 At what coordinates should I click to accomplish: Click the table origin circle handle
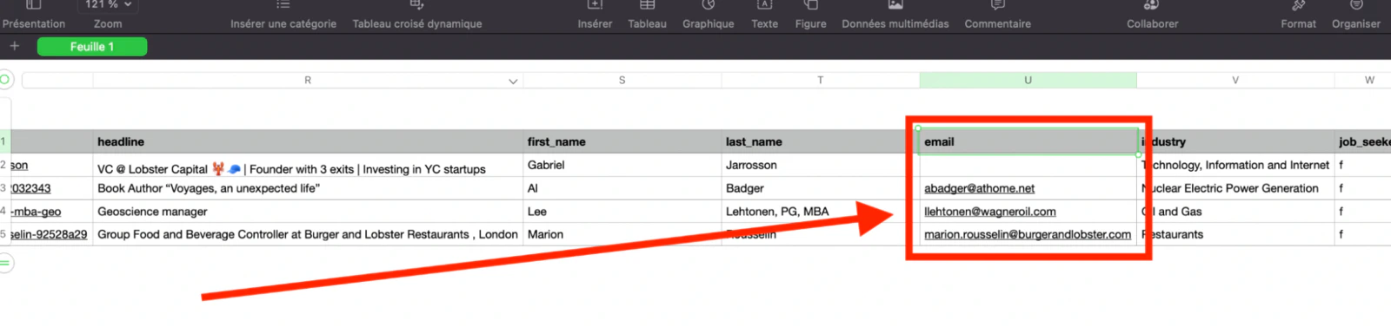4,80
